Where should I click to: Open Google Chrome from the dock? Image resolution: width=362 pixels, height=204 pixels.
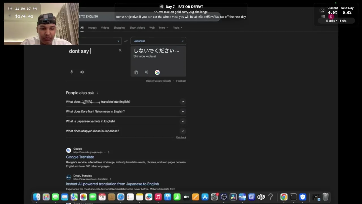click(284, 197)
